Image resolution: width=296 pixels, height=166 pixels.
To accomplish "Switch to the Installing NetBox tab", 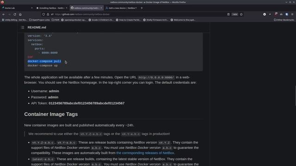I will (51, 8).
